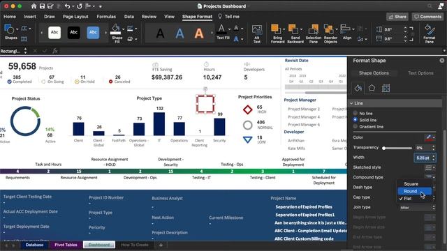Click the Shape Fill paint bucket
The width and height of the screenshot is (447, 251).
[x=115, y=29]
